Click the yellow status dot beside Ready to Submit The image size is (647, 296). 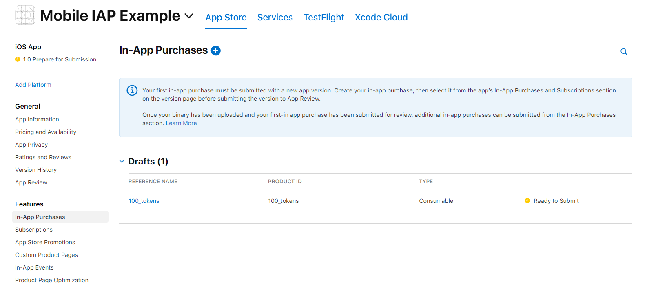click(x=527, y=201)
